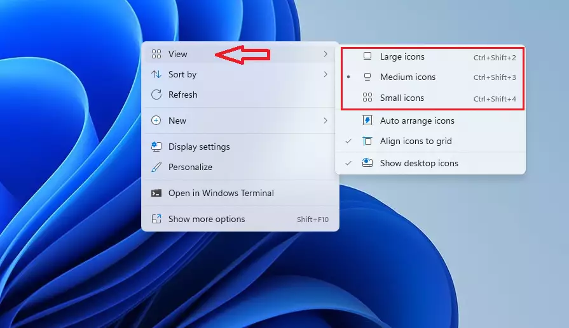
Task: Click the Refresh circular arrow icon
Action: pyautogui.click(x=156, y=95)
